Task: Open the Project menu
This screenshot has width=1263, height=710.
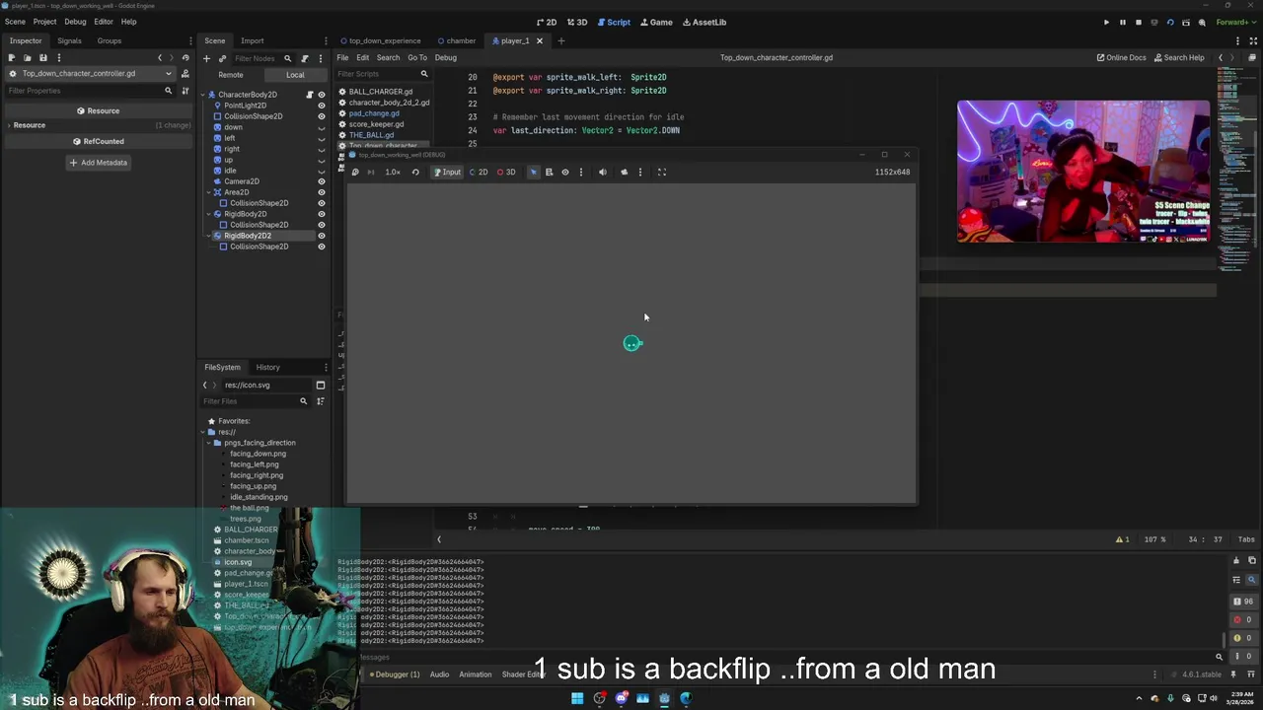Action: (x=44, y=22)
